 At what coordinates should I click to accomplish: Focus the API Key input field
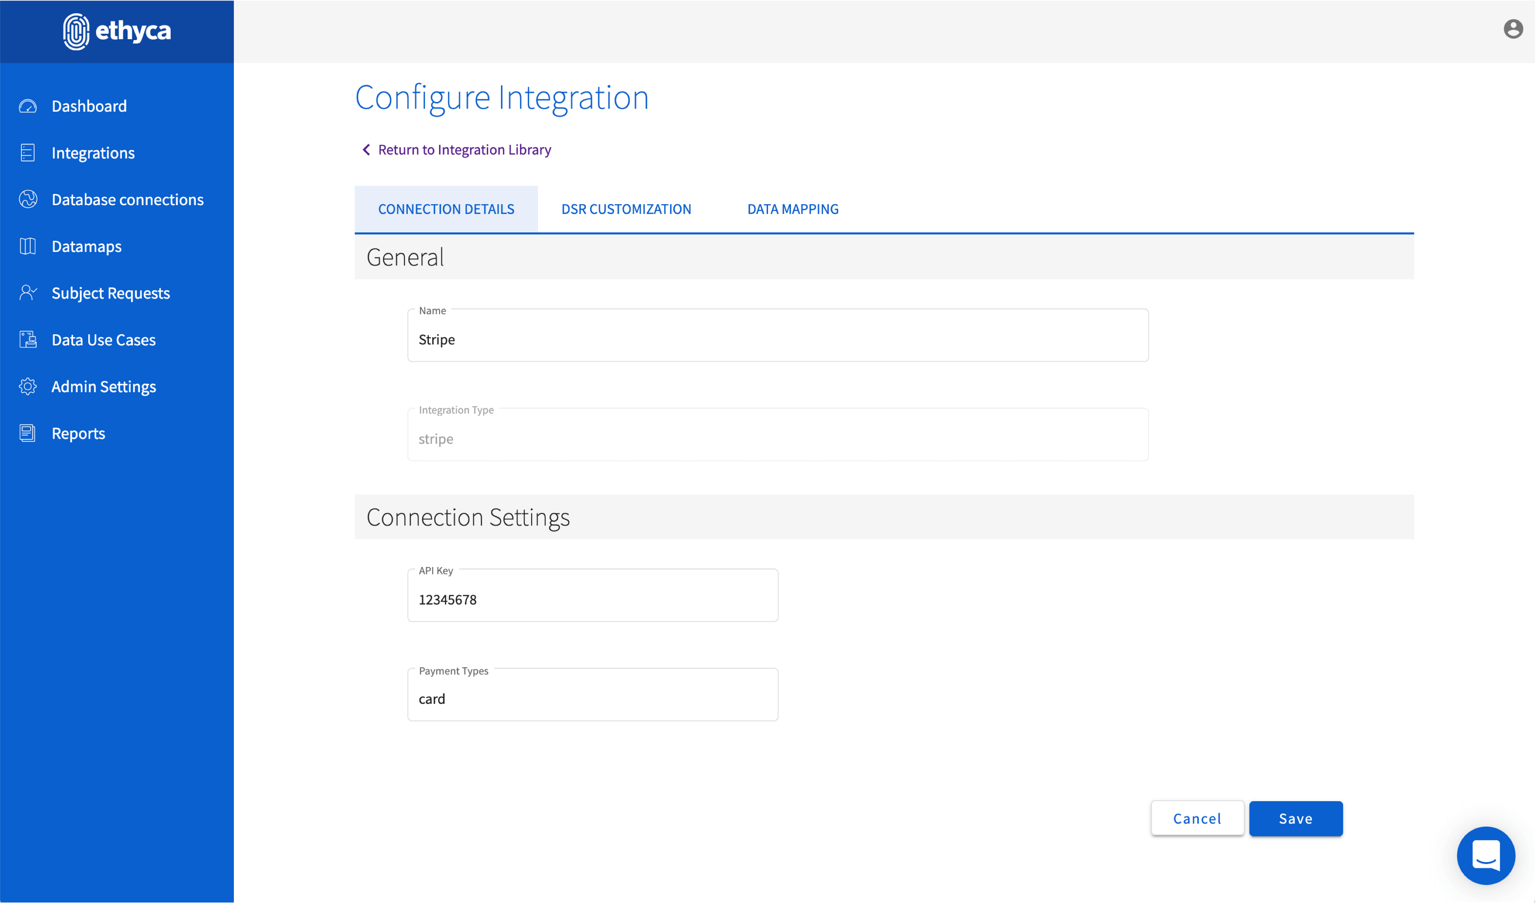[593, 599]
